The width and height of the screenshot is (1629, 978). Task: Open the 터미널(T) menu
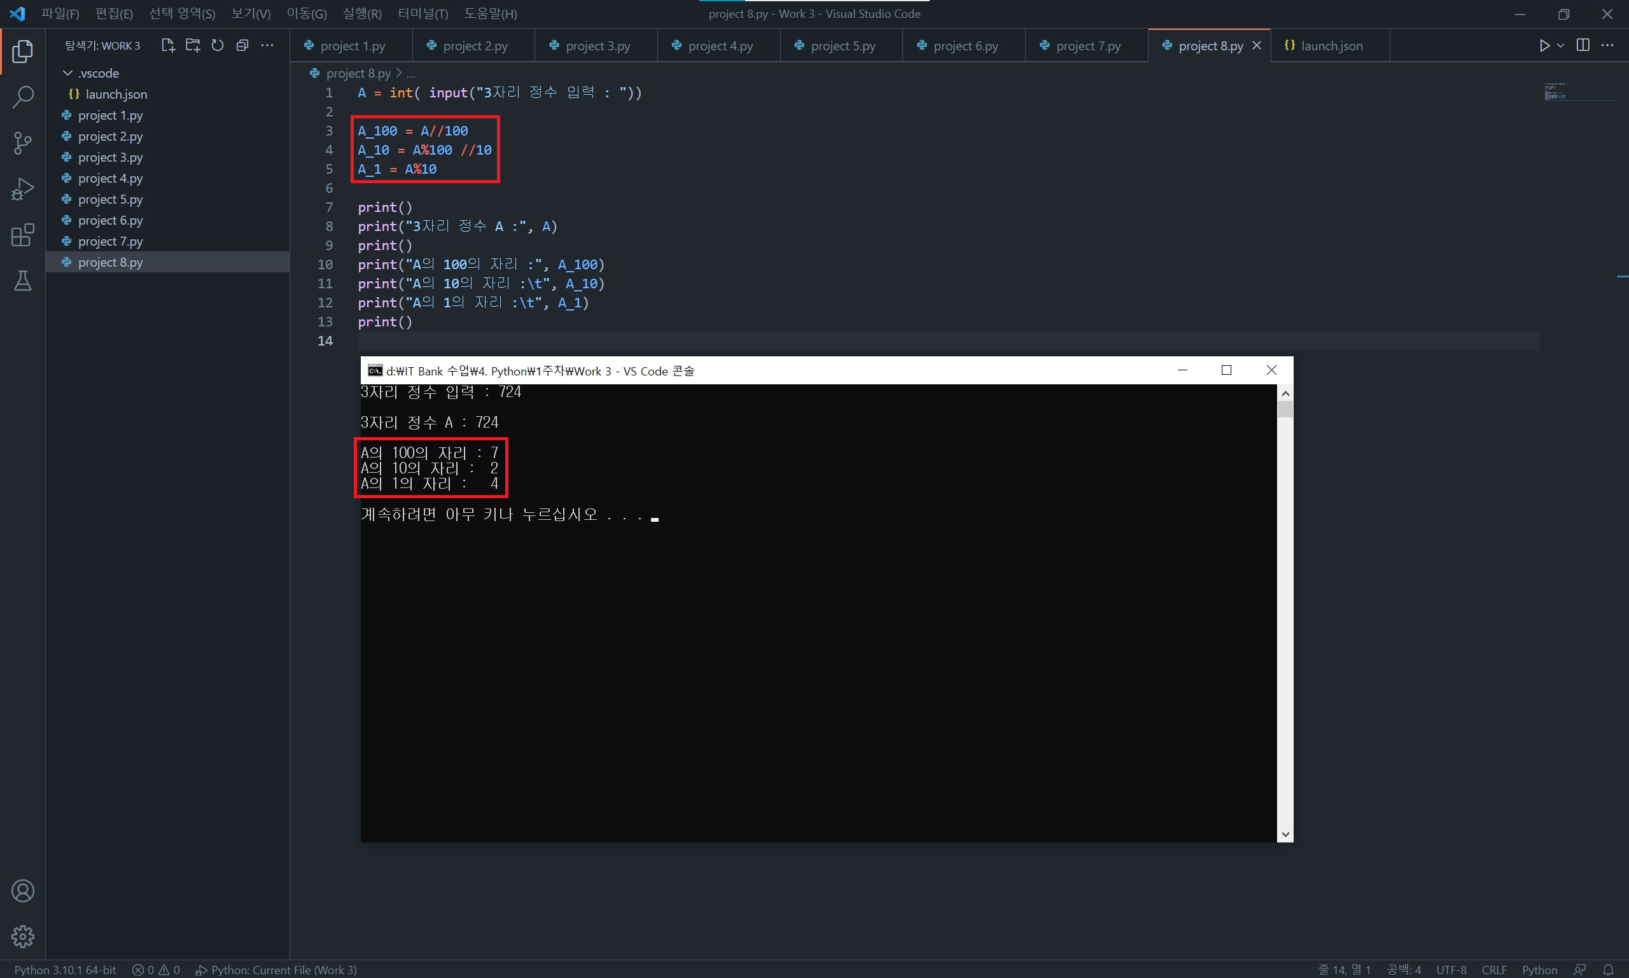(x=423, y=14)
